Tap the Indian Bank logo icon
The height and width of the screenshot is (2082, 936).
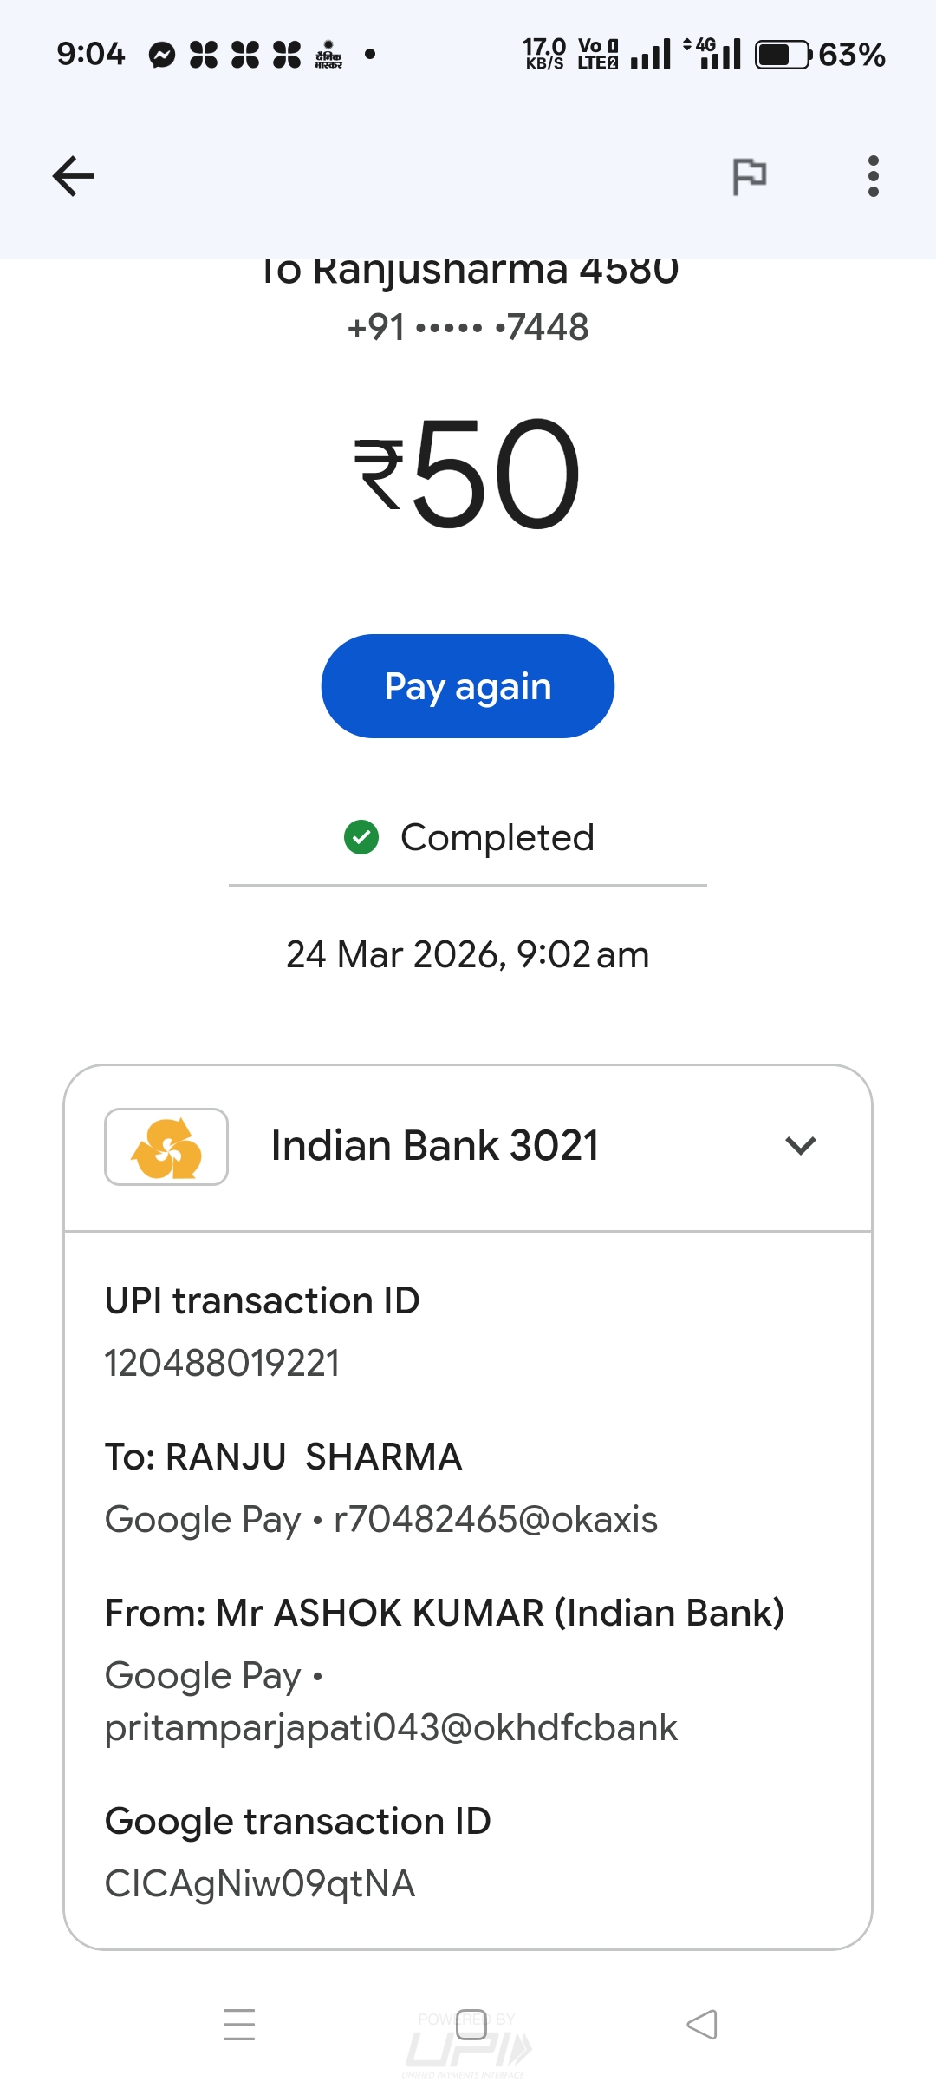166,1146
